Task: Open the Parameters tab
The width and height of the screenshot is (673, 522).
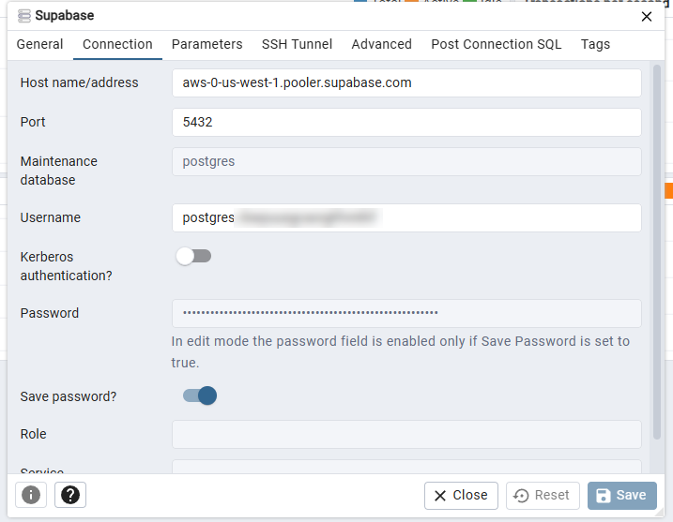Action: click(206, 44)
